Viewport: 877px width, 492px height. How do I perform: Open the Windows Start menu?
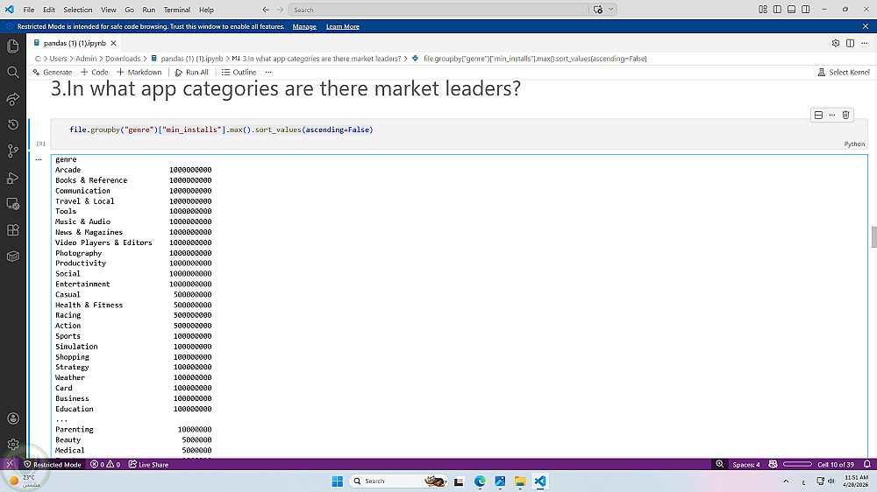(338, 481)
